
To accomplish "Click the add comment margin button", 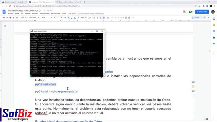I will [193, 82].
